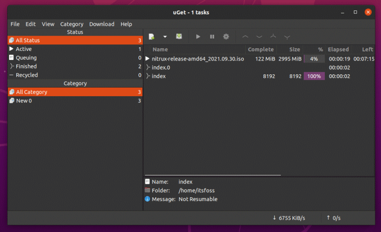
Task: Click the Left column header
Action: tap(367, 50)
